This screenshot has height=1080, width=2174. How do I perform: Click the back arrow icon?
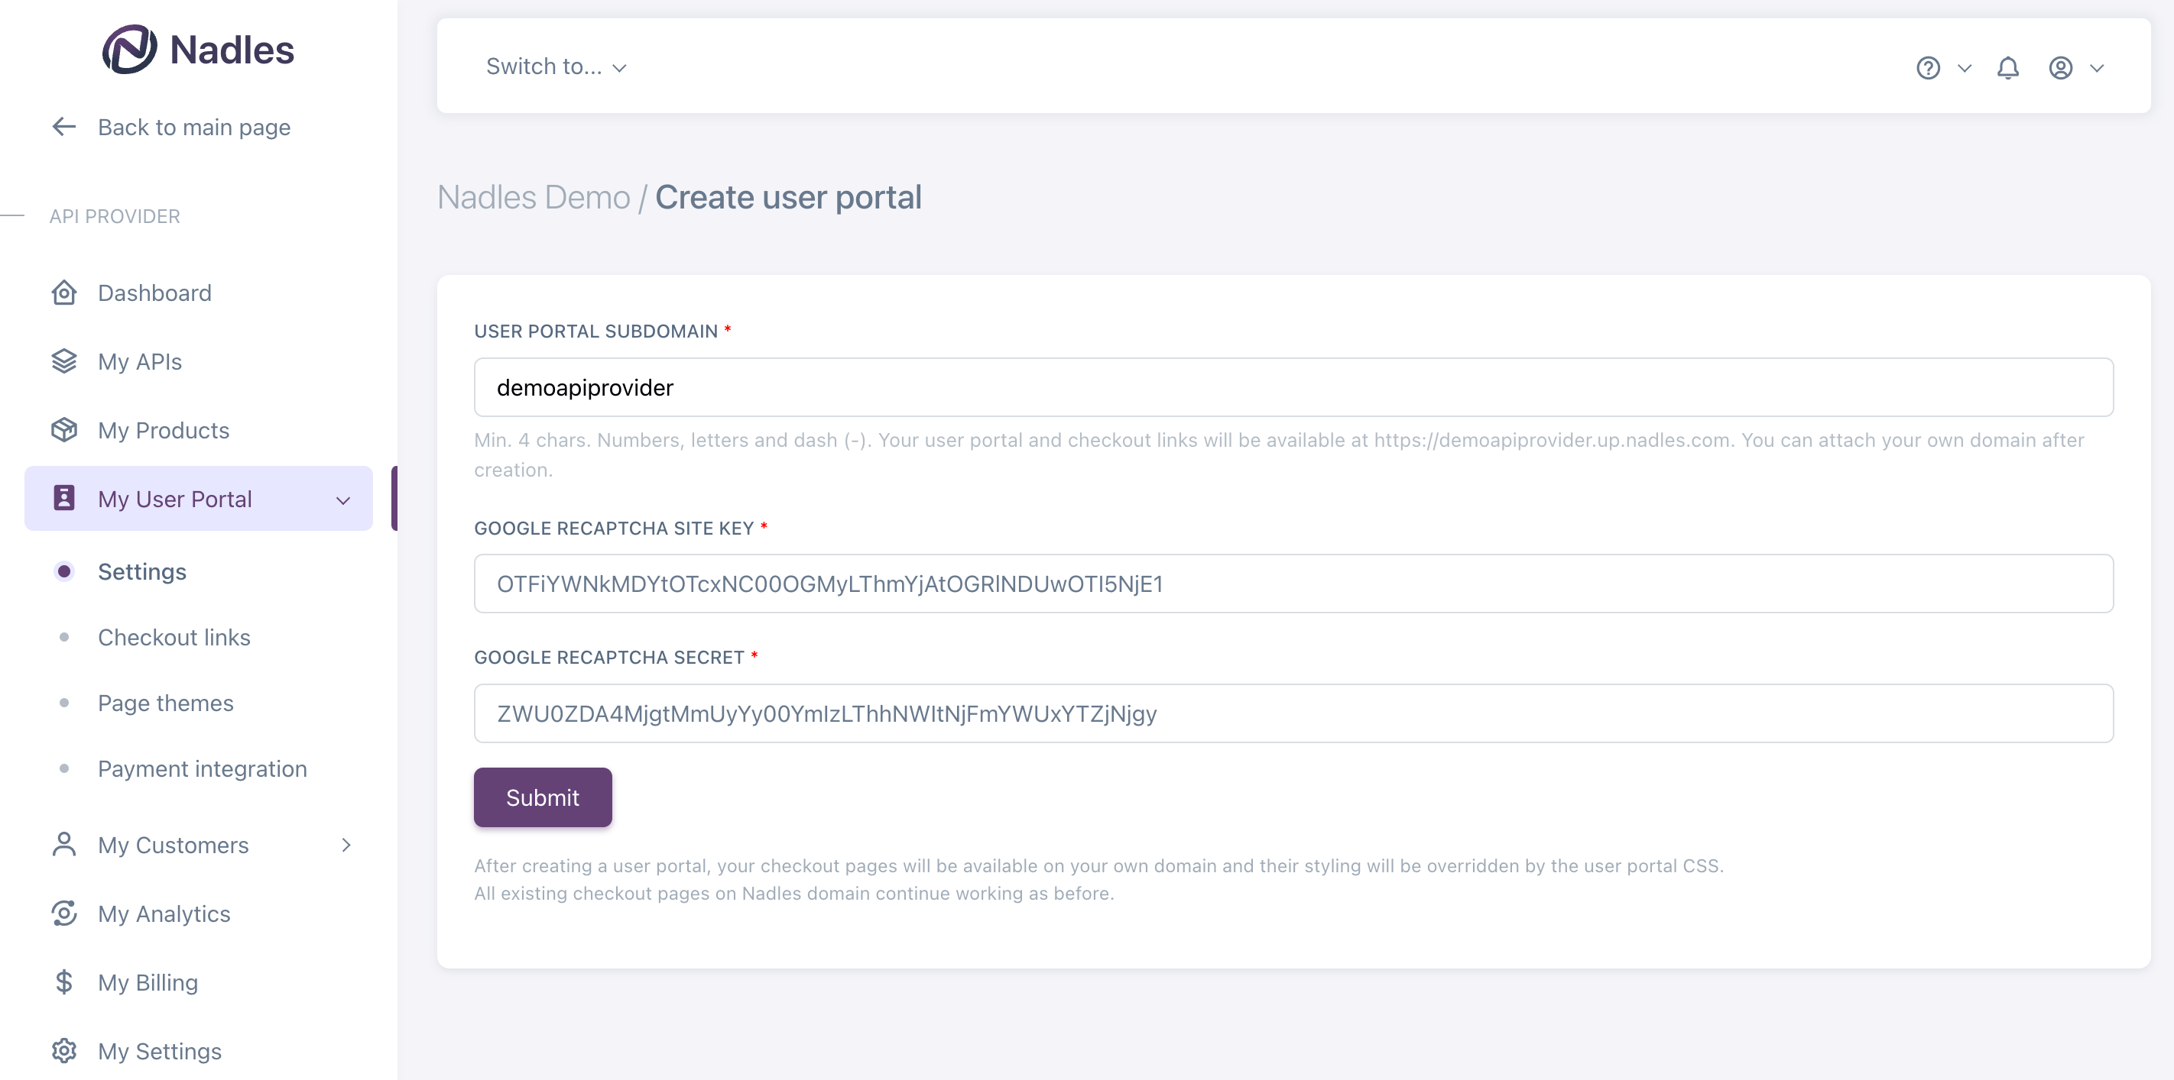(x=64, y=127)
